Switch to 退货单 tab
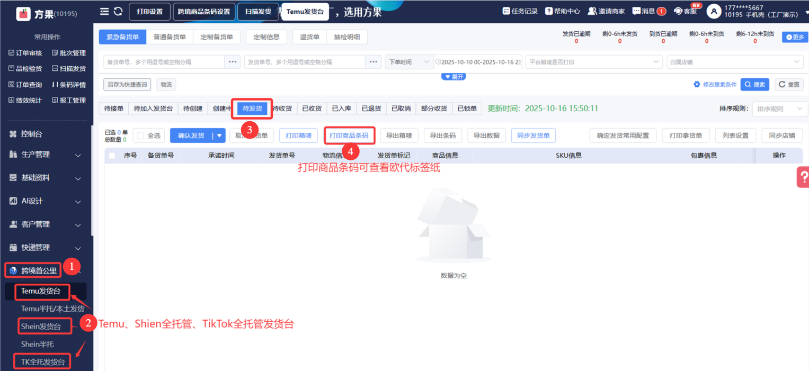The width and height of the screenshot is (809, 371). tap(309, 37)
